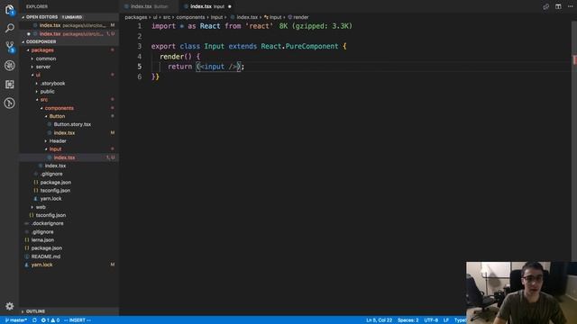The width and height of the screenshot is (577, 324).
Task: Click the Spaces: 2 indentation setting
Action: [408, 320]
